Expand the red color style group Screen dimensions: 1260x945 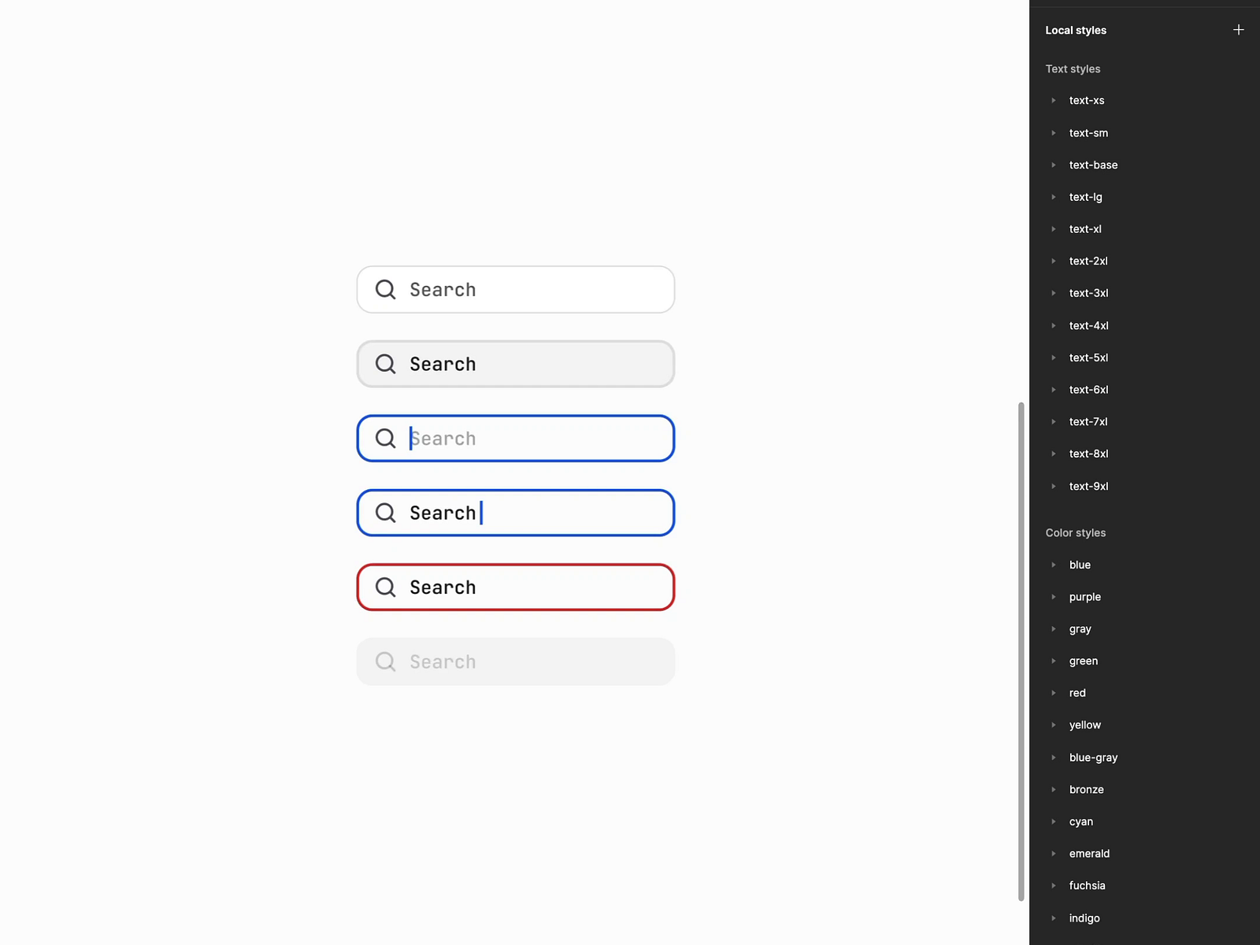pyautogui.click(x=1054, y=693)
